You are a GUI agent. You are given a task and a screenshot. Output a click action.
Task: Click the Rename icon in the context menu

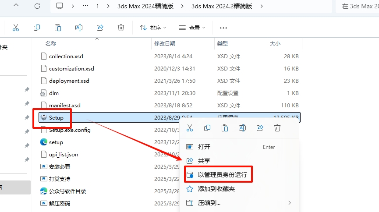coord(242,128)
